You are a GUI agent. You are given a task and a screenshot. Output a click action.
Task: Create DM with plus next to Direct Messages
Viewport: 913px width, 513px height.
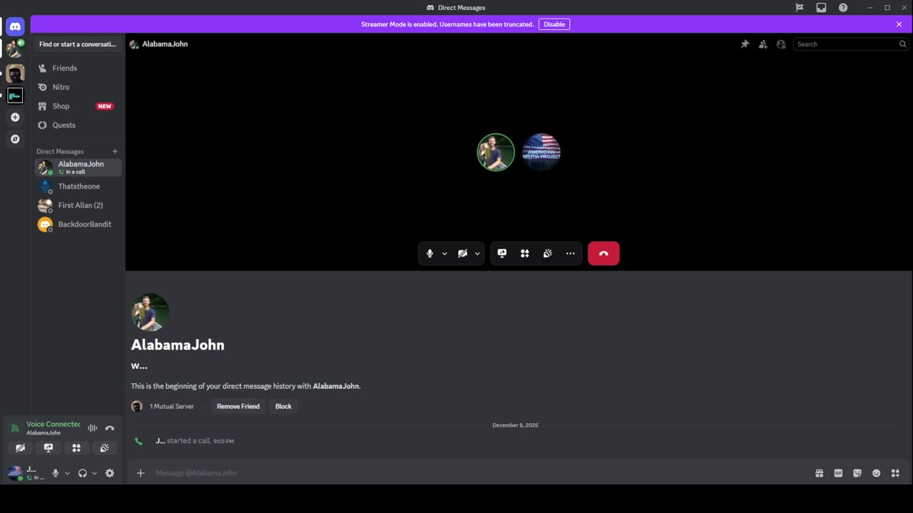point(115,151)
